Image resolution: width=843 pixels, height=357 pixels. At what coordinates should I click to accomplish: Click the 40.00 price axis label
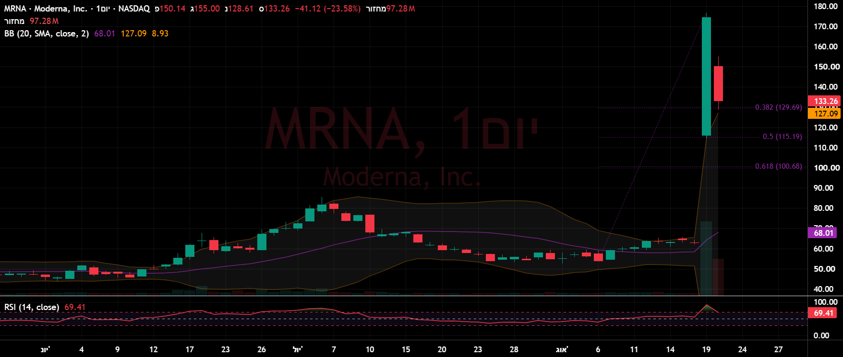pyautogui.click(x=824, y=289)
